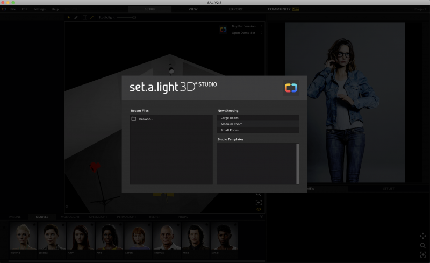This screenshot has width=430, height=263.
Task: Open the PERMALIGHT tab
Action: [126, 217]
